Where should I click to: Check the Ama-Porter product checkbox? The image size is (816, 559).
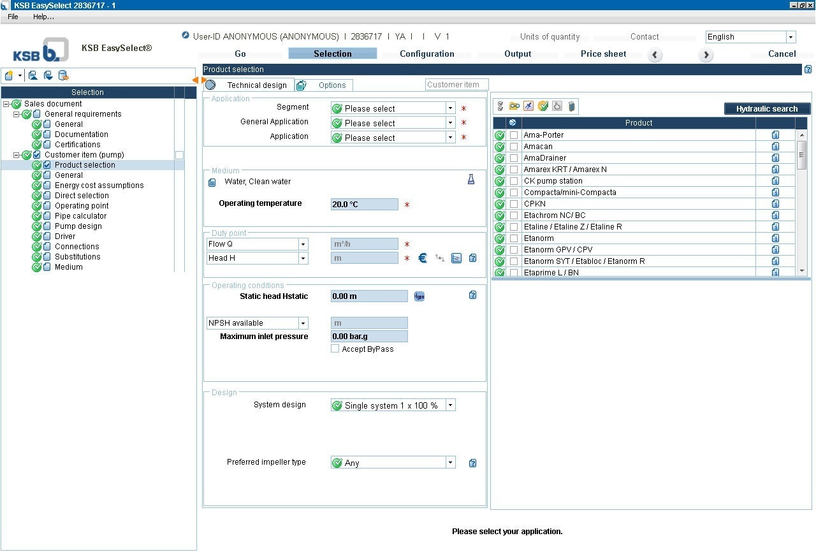(x=514, y=135)
